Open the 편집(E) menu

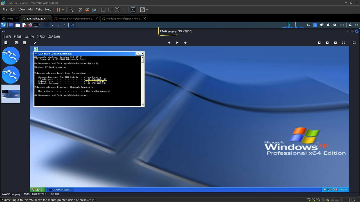[x=18, y=36]
